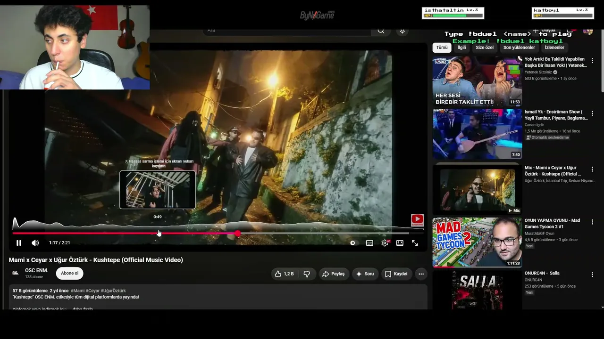
Task: Open options menu for Mad Games Tycoon video
Action: 592,221
